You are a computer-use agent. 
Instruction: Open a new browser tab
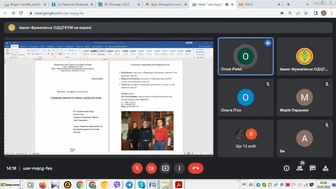pos(288,5)
